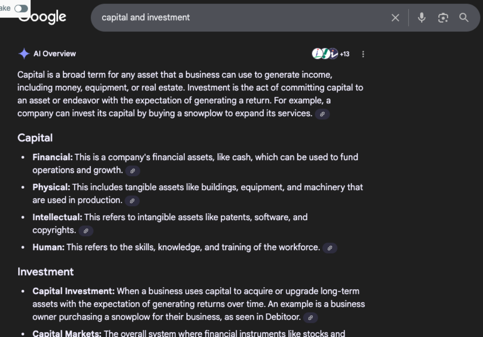Clear the search query with the X icon
The width and height of the screenshot is (483, 337).
coord(395,17)
